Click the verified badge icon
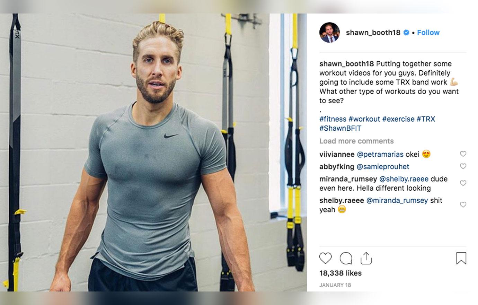 (x=406, y=33)
